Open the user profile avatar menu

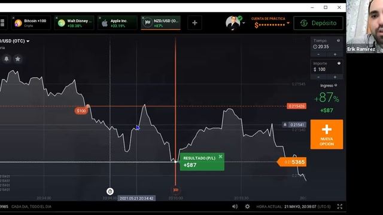[x=233, y=23]
